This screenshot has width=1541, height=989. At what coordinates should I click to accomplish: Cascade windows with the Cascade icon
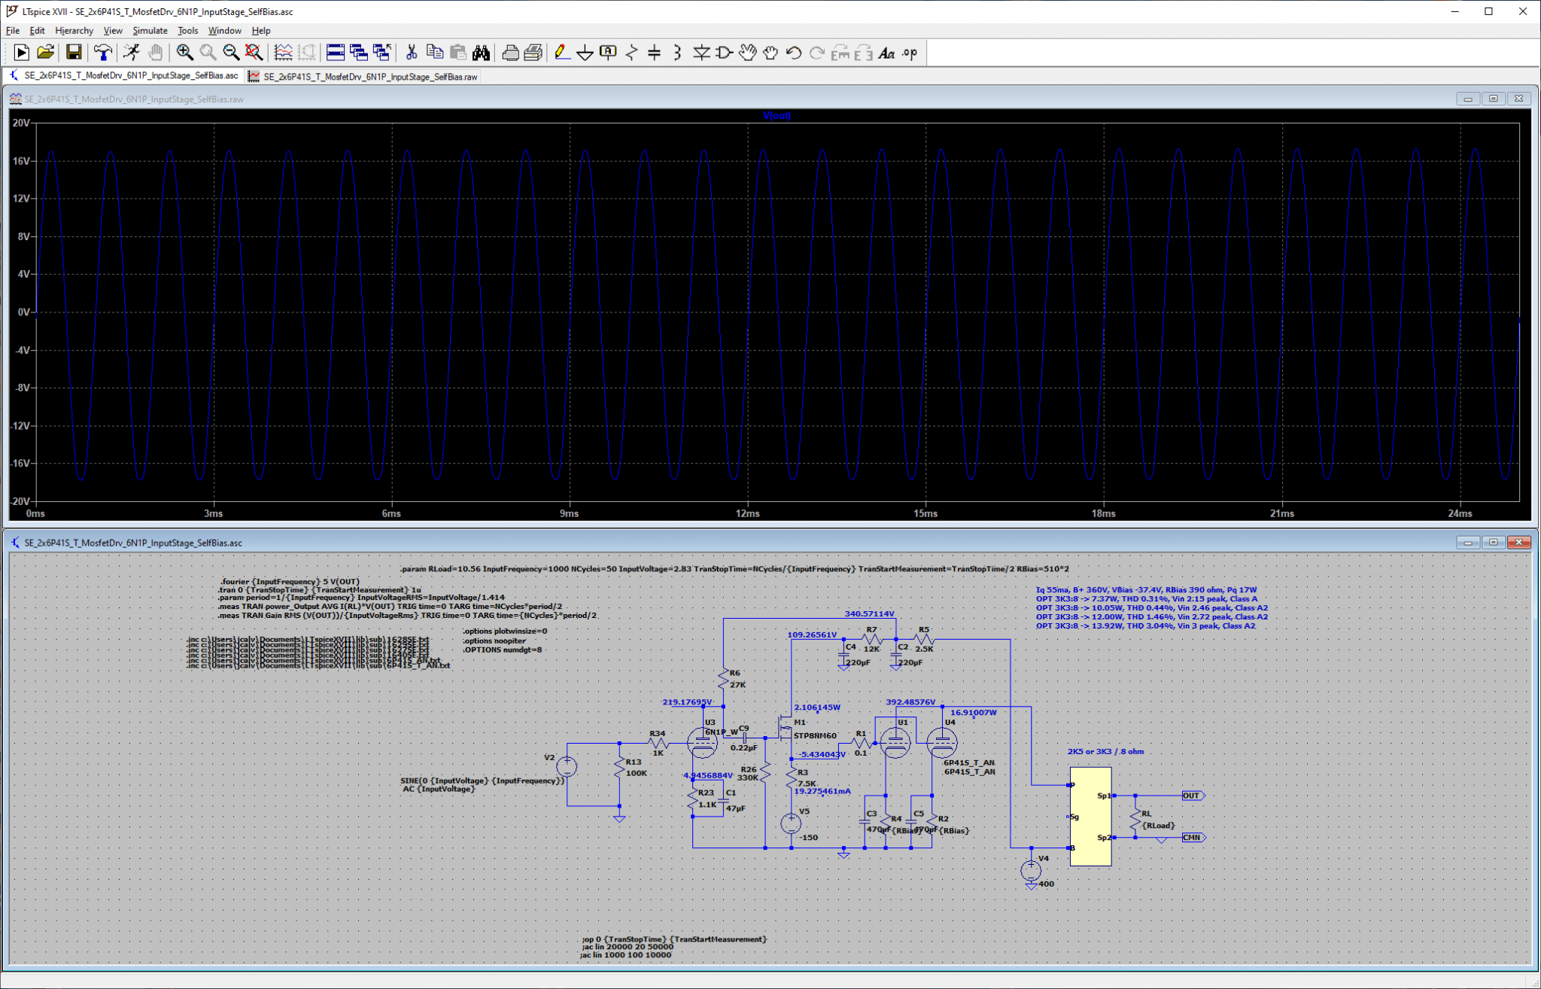pos(359,52)
